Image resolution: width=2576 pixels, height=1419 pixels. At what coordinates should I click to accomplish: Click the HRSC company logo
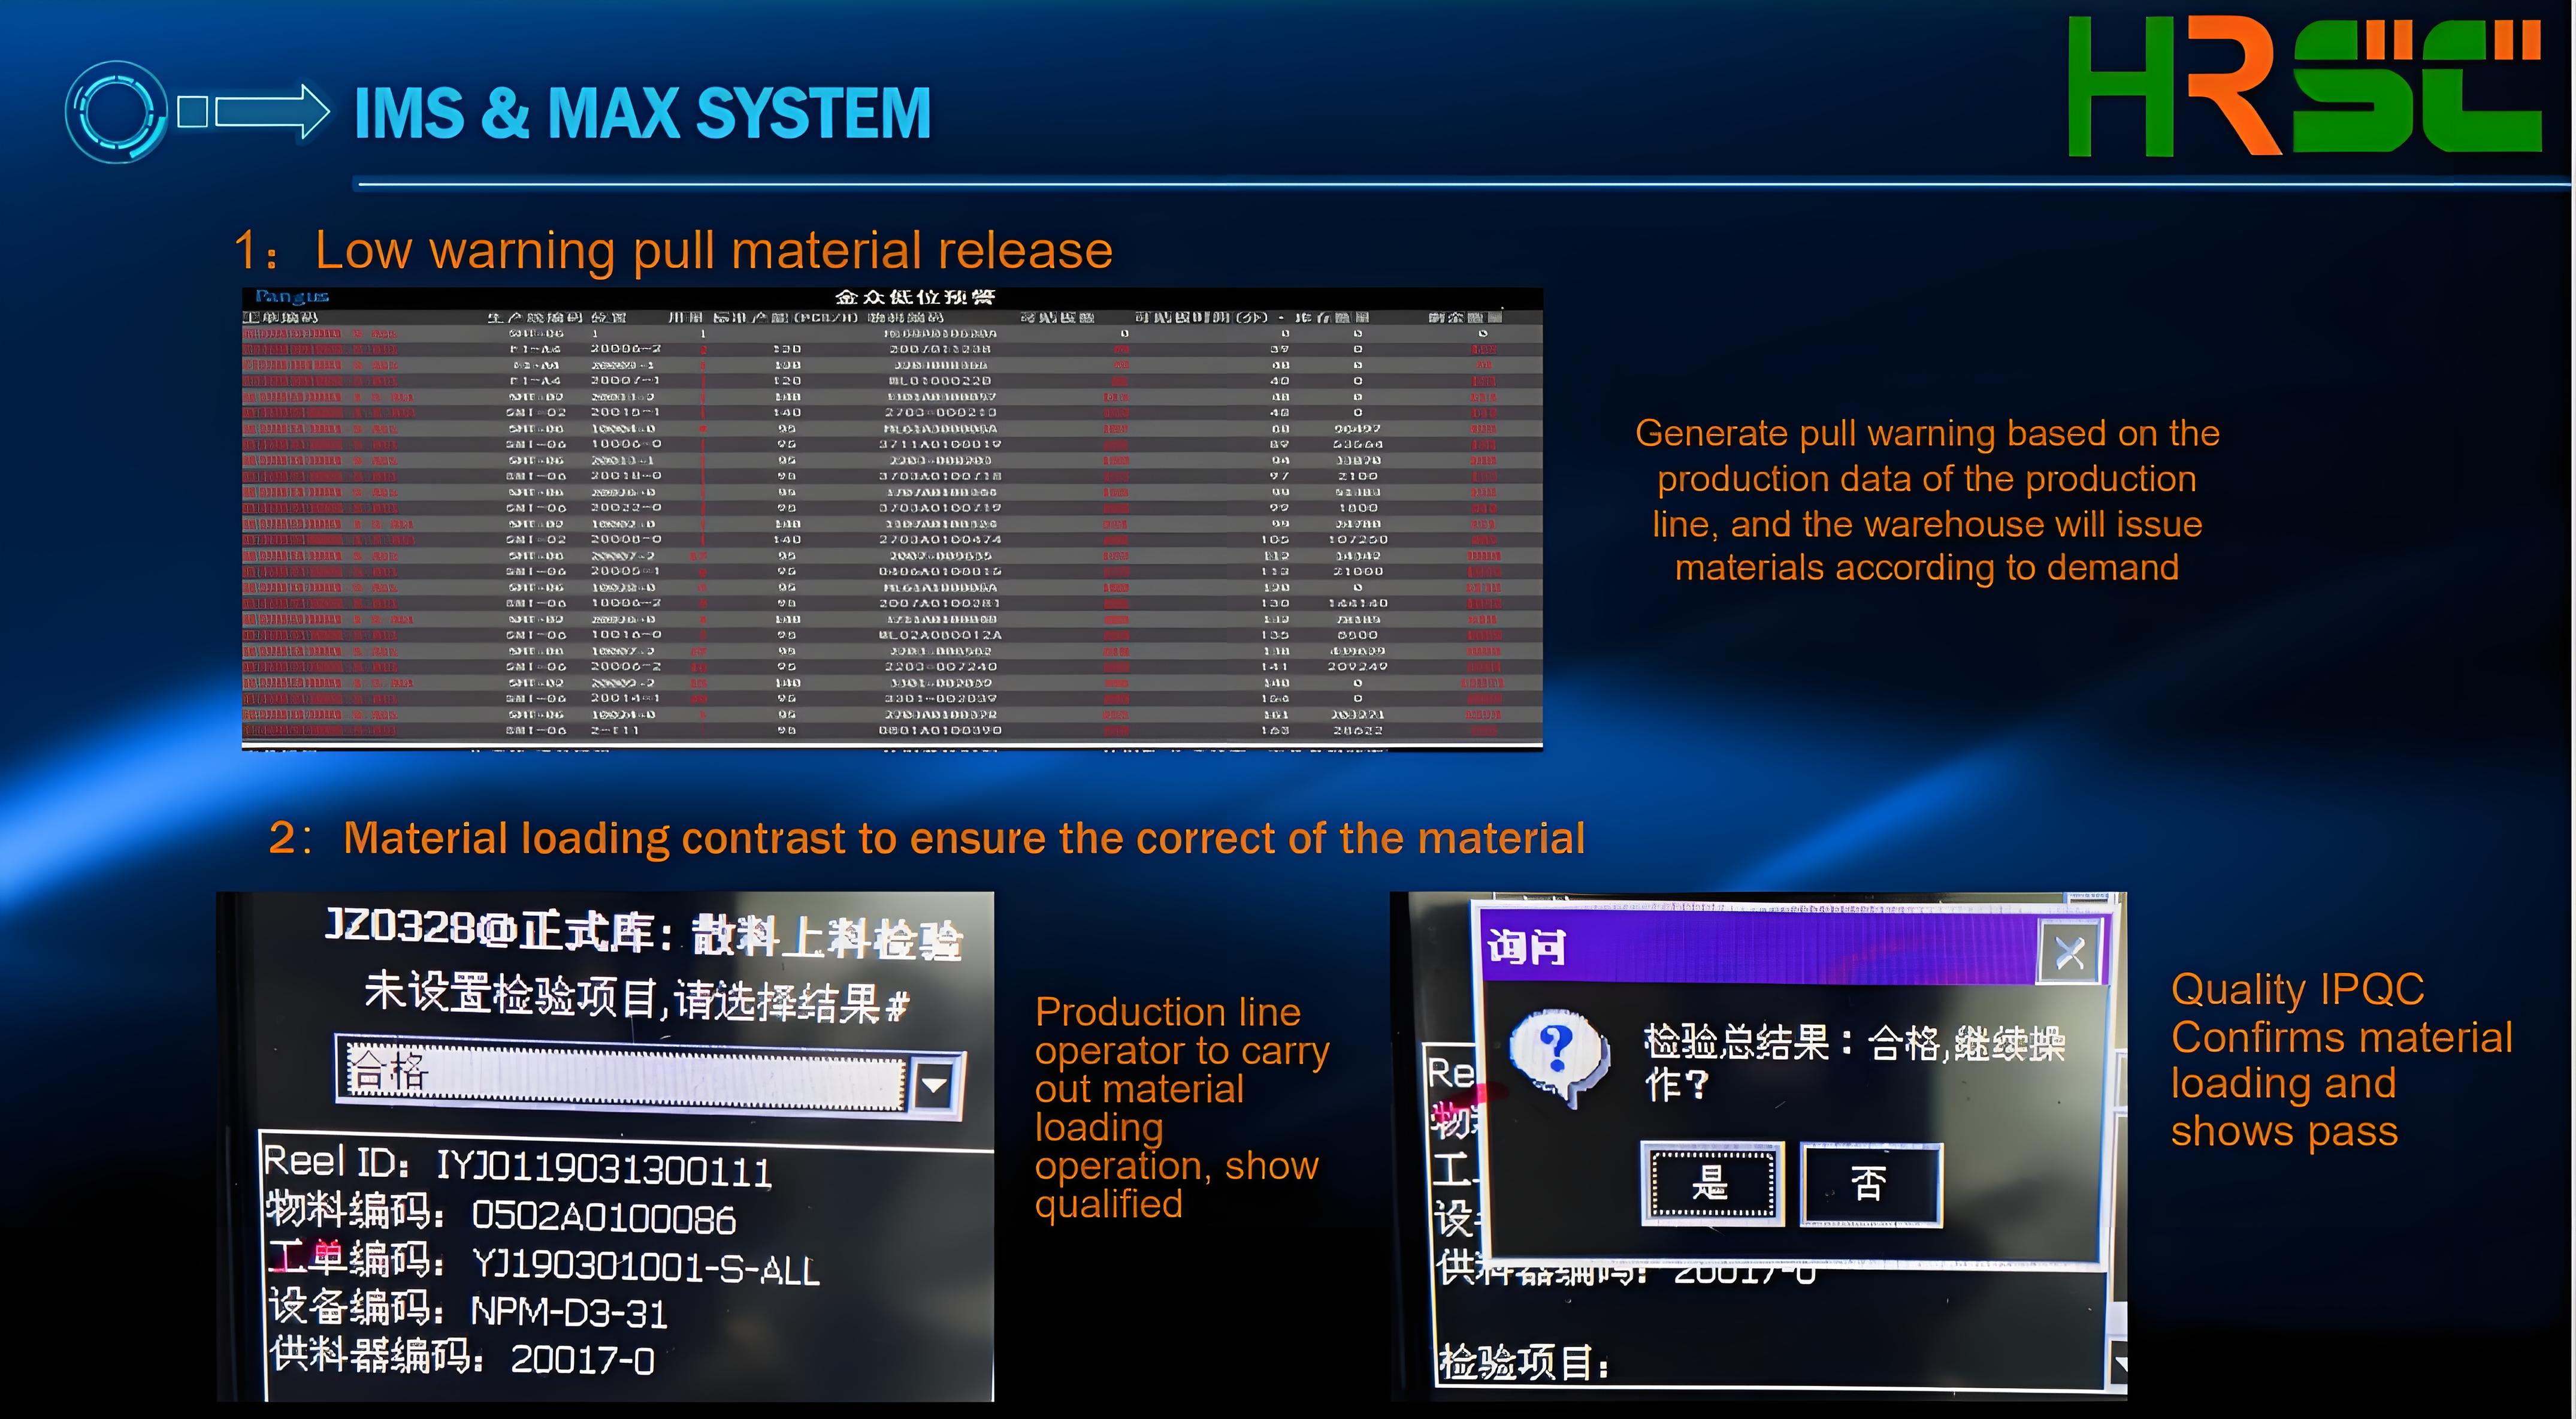point(2304,86)
